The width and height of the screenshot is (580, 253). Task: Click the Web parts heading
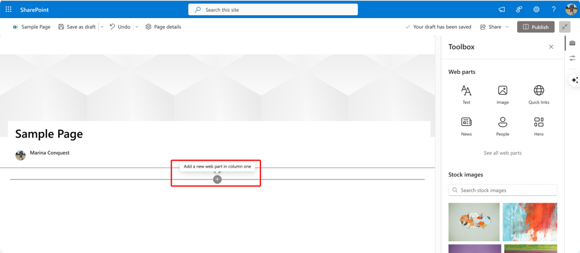[462, 72]
